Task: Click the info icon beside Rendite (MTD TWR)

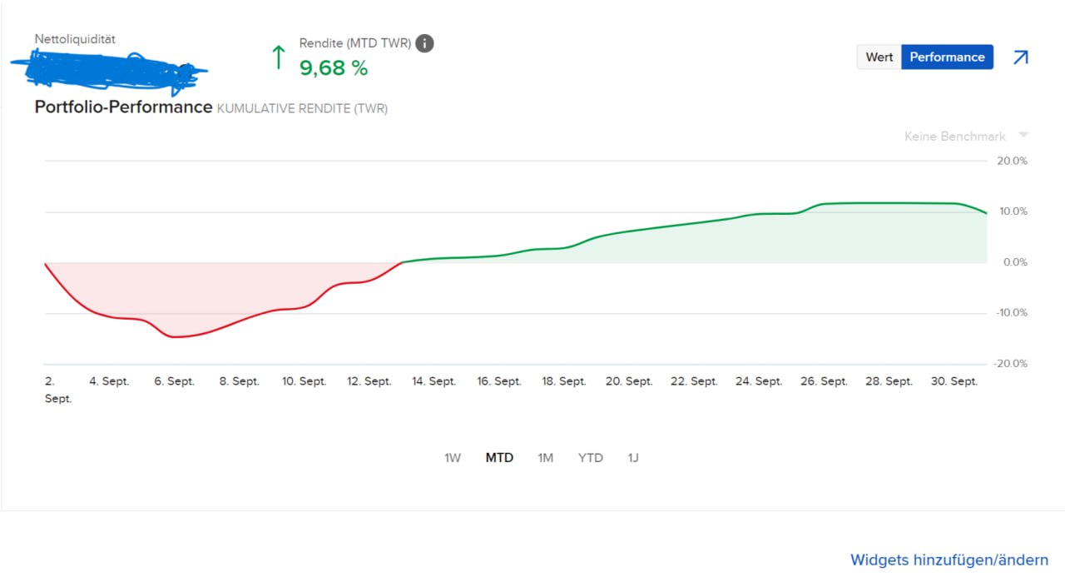Action: pos(424,43)
